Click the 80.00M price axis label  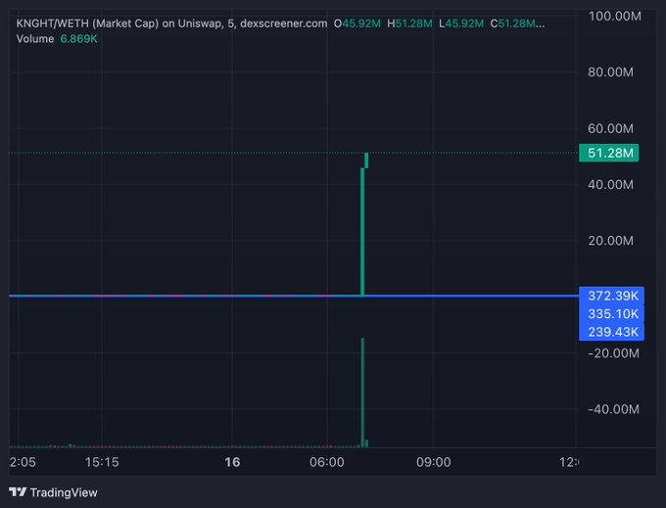(610, 72)
